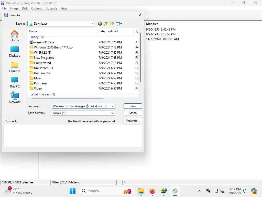
Task: Select the Compressed folder
Action: click(40, 63)
